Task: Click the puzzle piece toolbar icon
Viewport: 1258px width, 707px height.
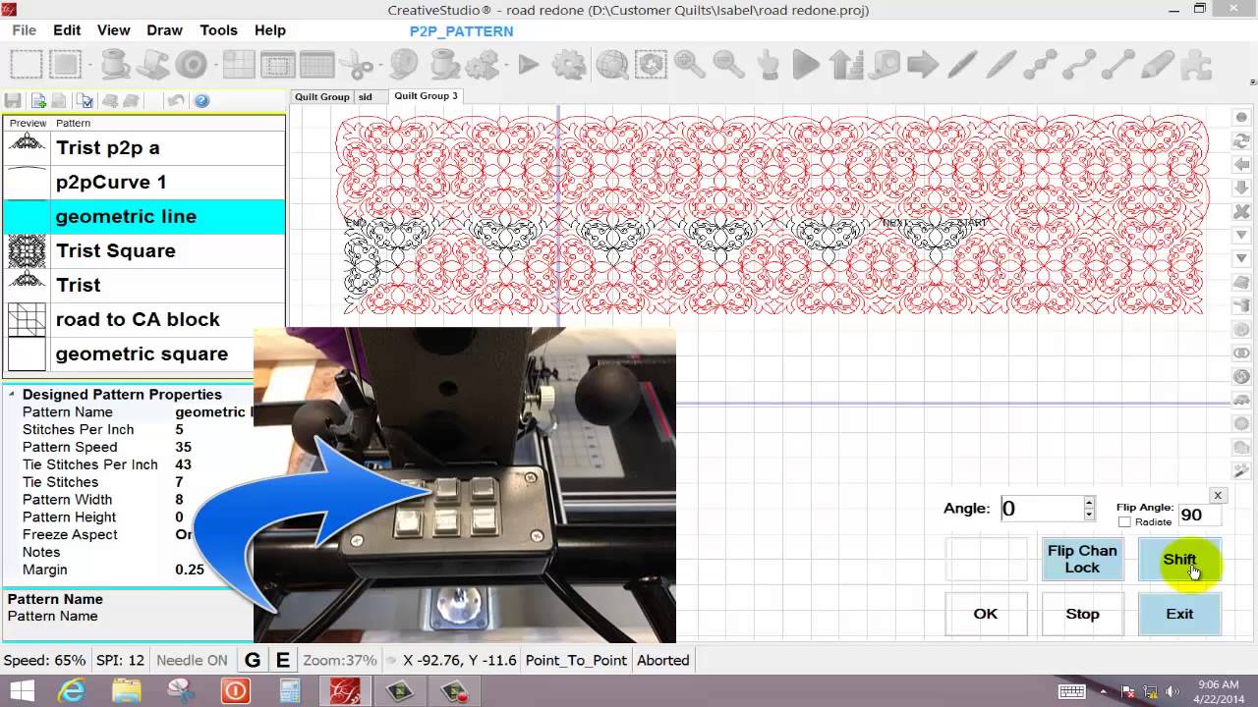Action: coord(1195,66)
